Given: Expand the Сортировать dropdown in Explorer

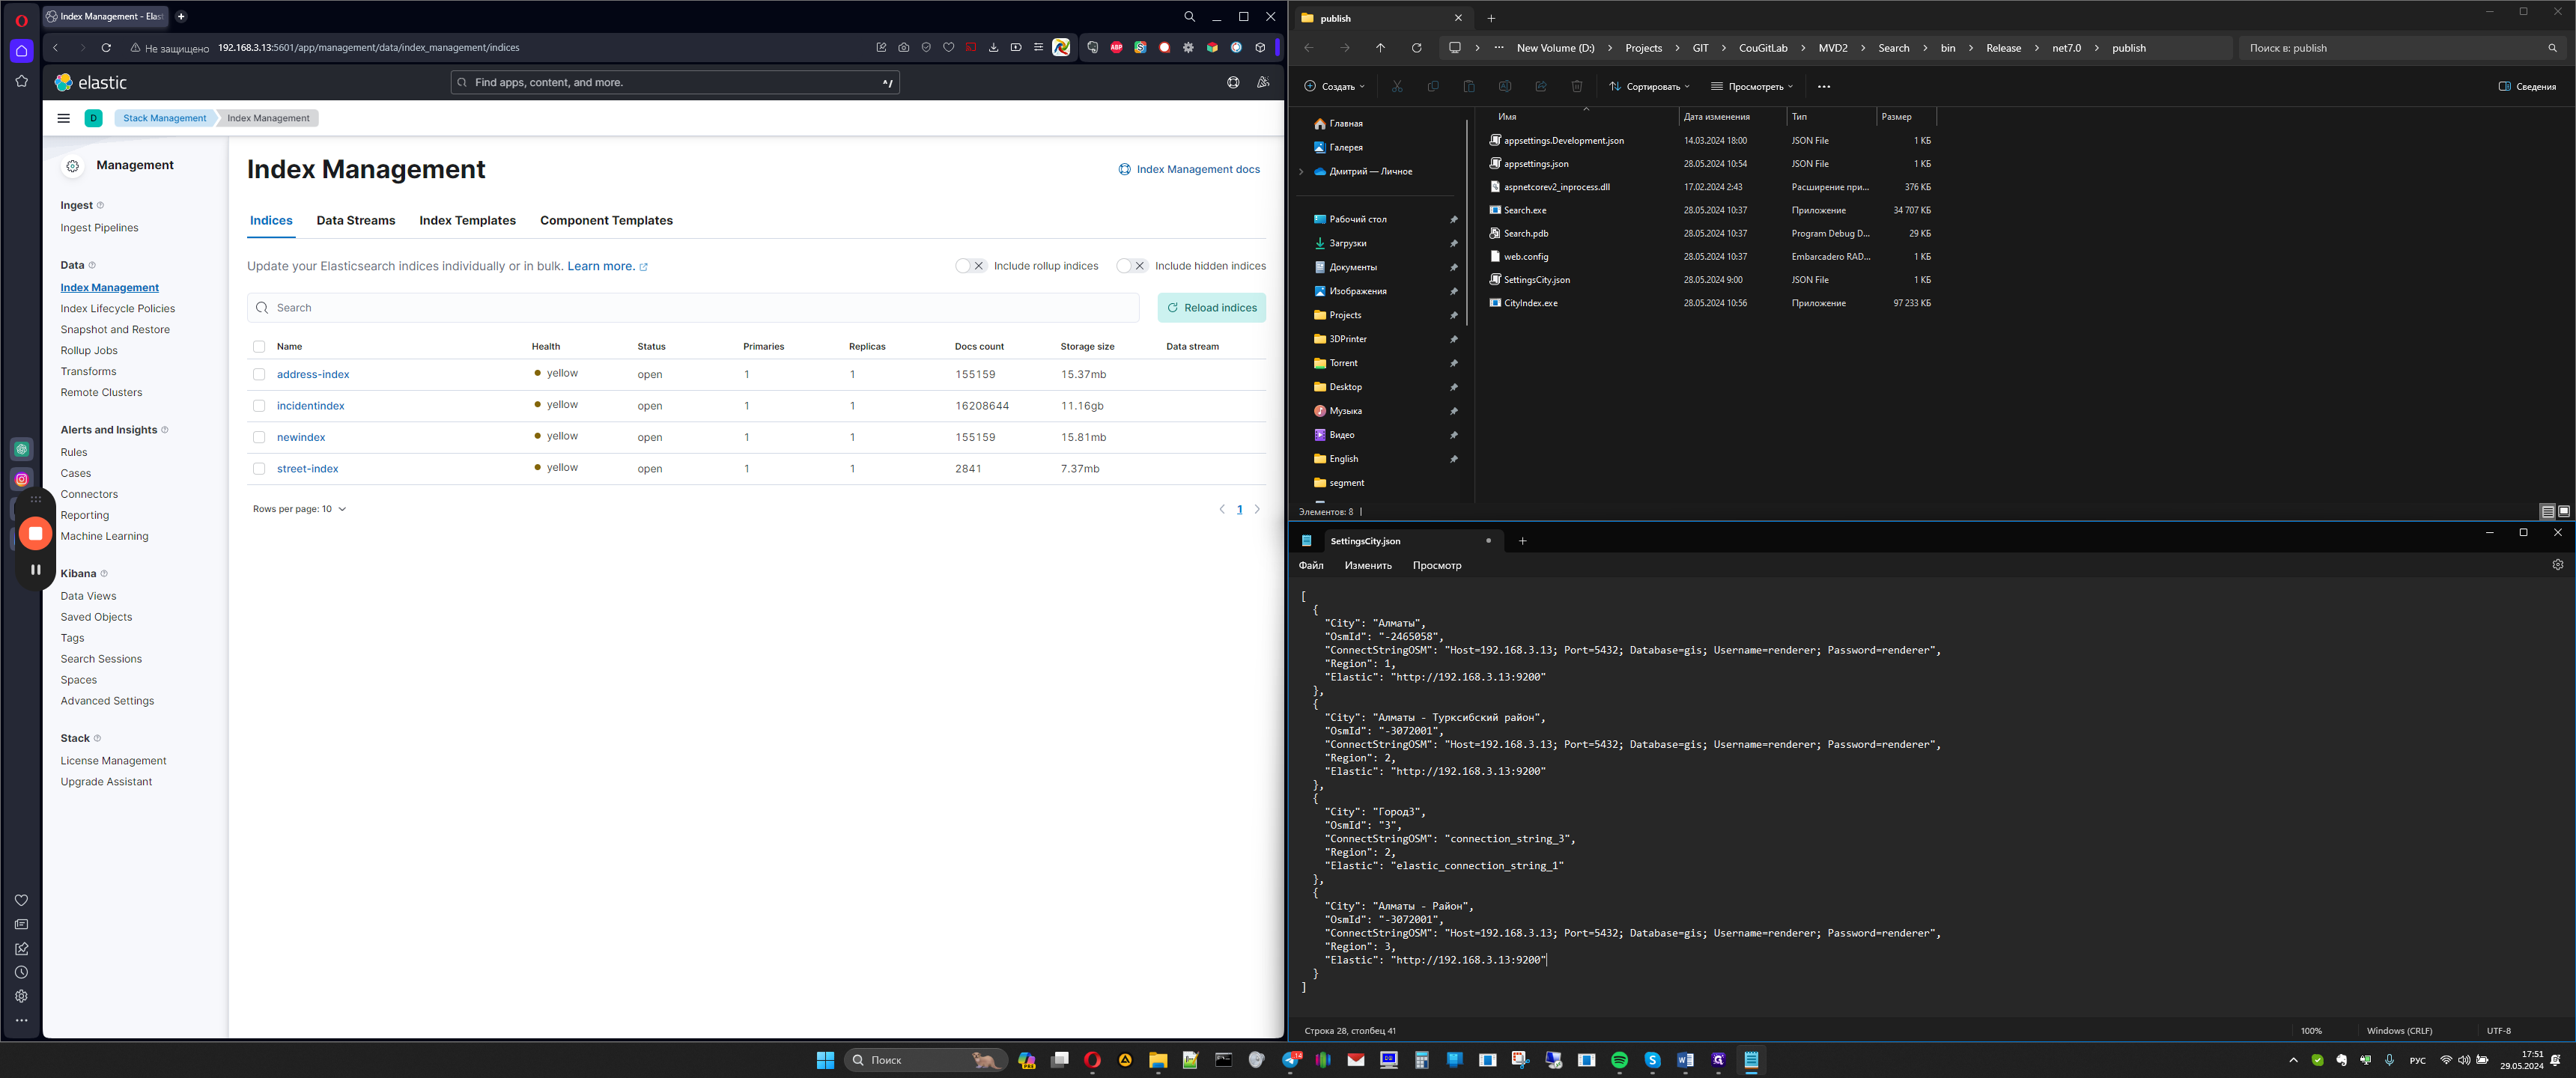Looking at the screenshot, I should click(x=1649, y=87).
